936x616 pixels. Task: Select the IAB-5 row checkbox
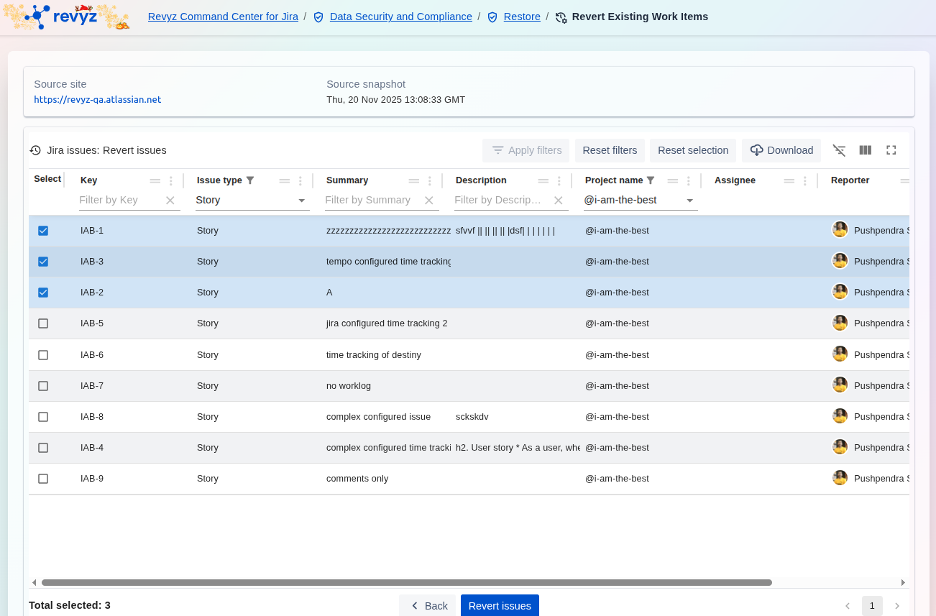pyautogui.click(x=43, y=323)
